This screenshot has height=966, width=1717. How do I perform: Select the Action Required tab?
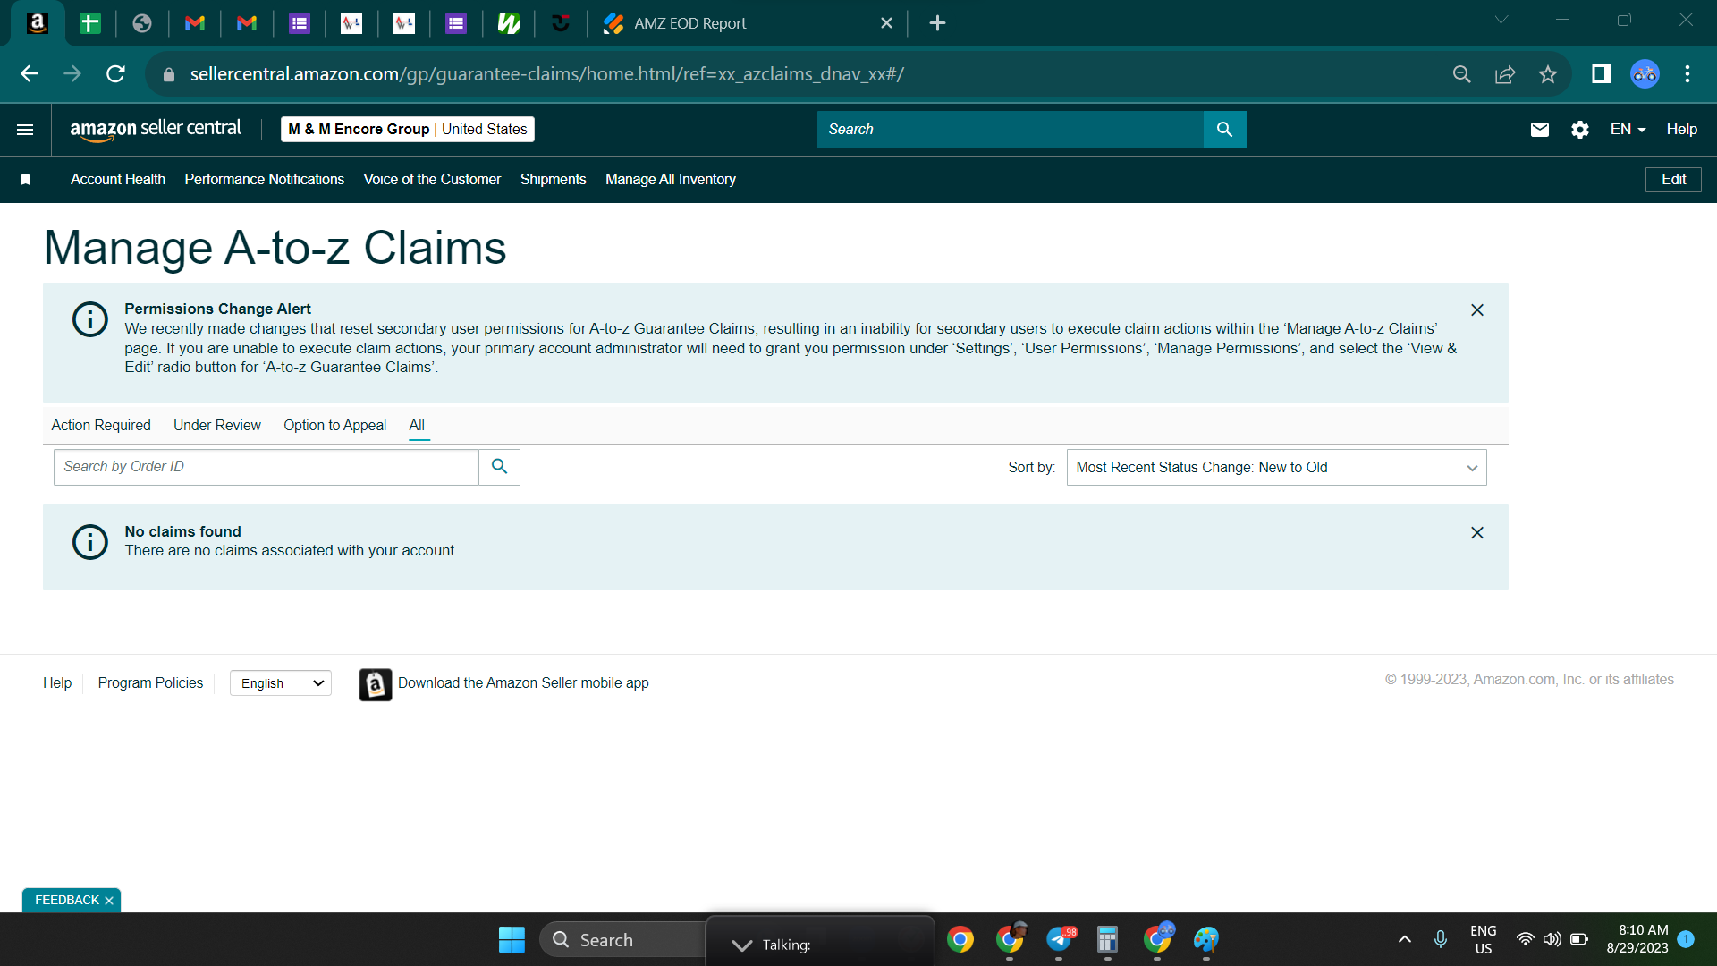coord(101,426)
